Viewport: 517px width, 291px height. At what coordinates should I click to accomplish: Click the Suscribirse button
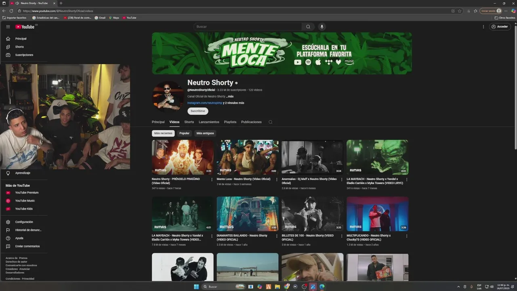click(x=198, y=111)
